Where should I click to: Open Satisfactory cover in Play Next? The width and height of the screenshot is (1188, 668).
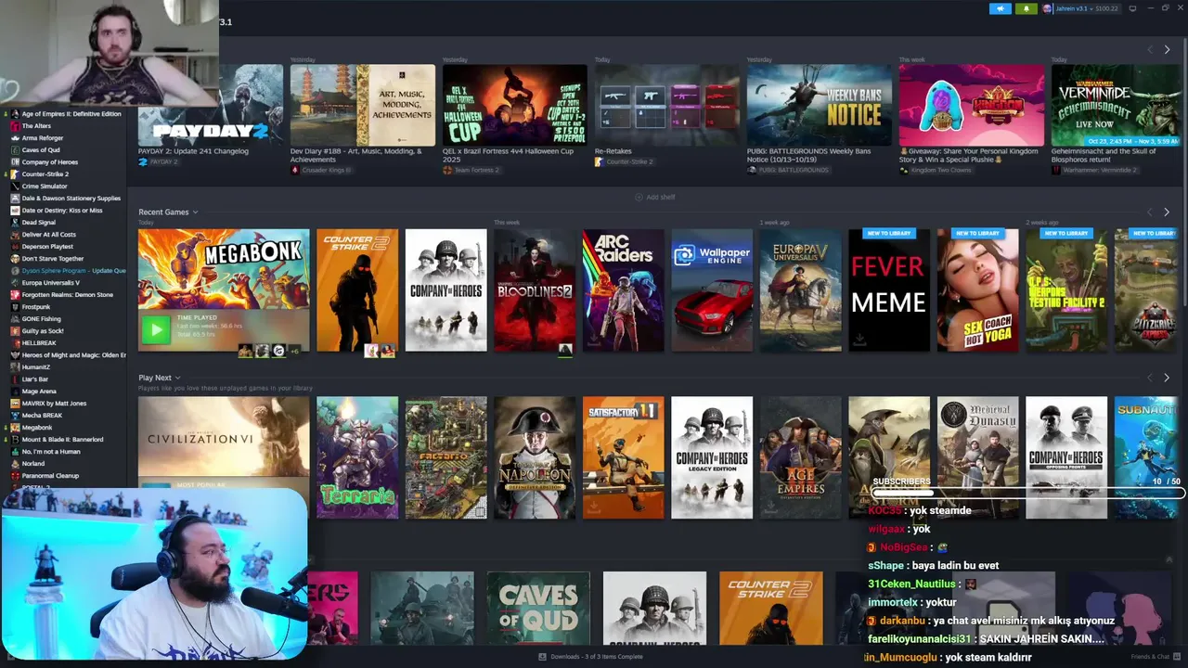click(623, 457)
